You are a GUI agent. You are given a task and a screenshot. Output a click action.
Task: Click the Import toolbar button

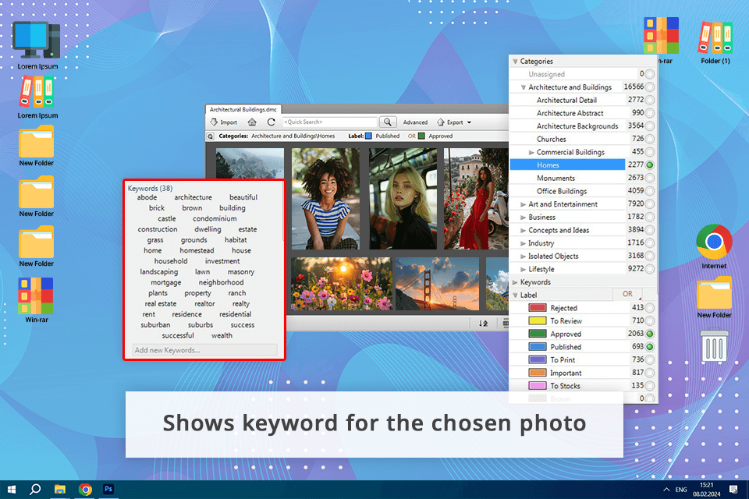click(x=224, y=122)
